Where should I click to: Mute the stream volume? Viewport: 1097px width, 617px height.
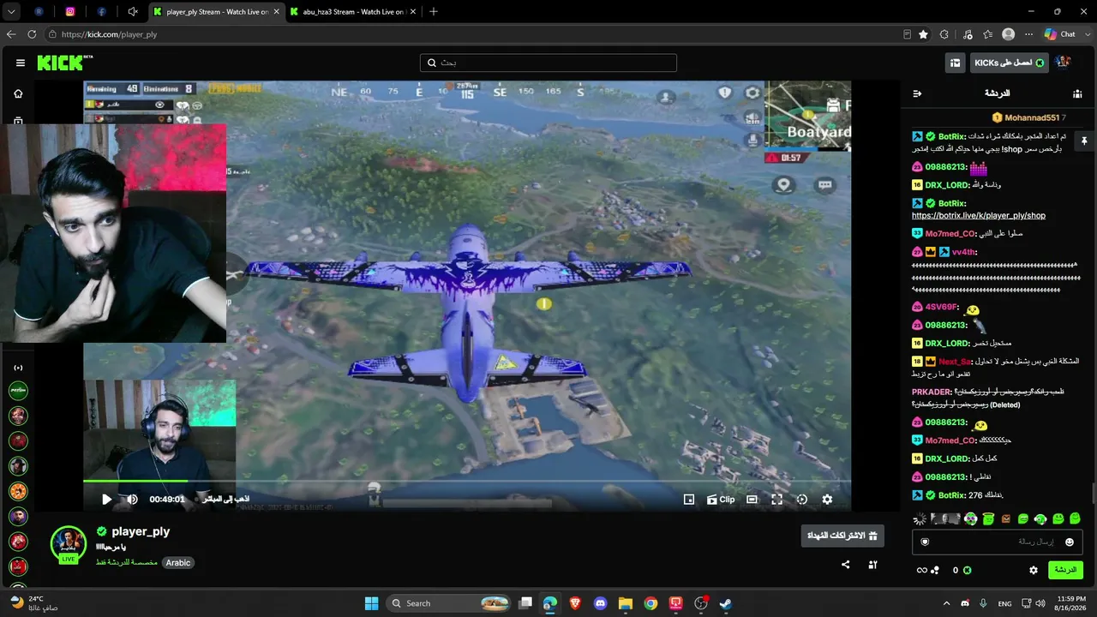pos(132,499)
